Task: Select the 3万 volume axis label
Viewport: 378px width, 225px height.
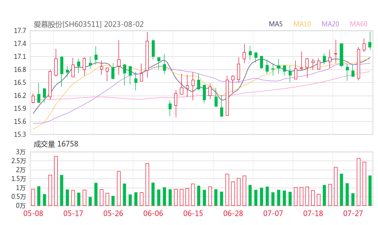Action: click(x=21, y=152)
